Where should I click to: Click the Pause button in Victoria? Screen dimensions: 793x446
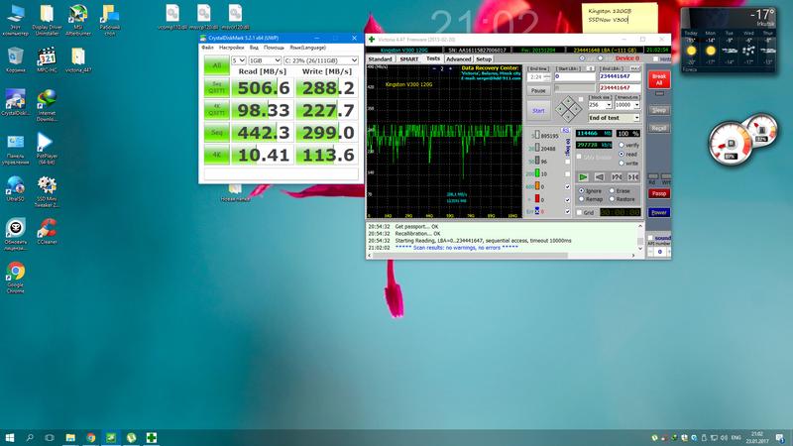point(538,90)
